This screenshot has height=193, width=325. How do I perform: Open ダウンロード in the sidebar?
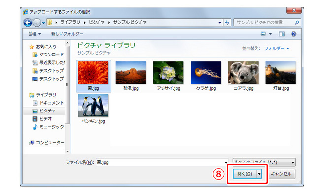click(x=48, y=55)
